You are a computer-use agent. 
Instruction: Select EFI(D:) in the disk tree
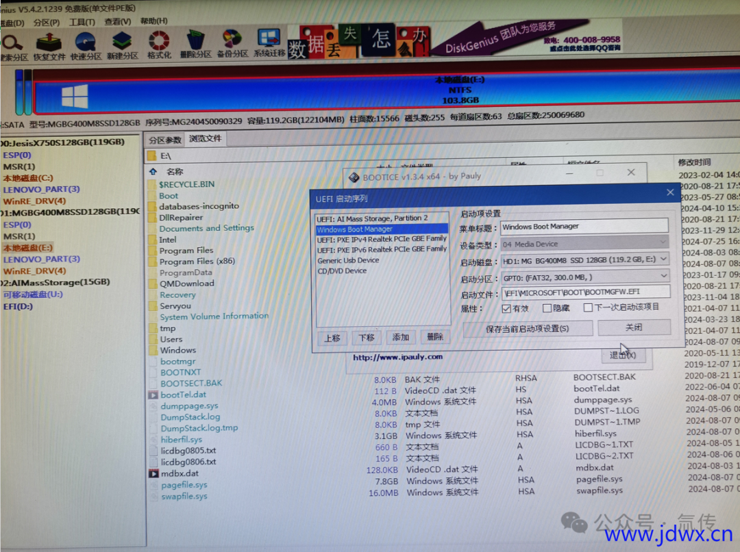[x=18, y=307]
